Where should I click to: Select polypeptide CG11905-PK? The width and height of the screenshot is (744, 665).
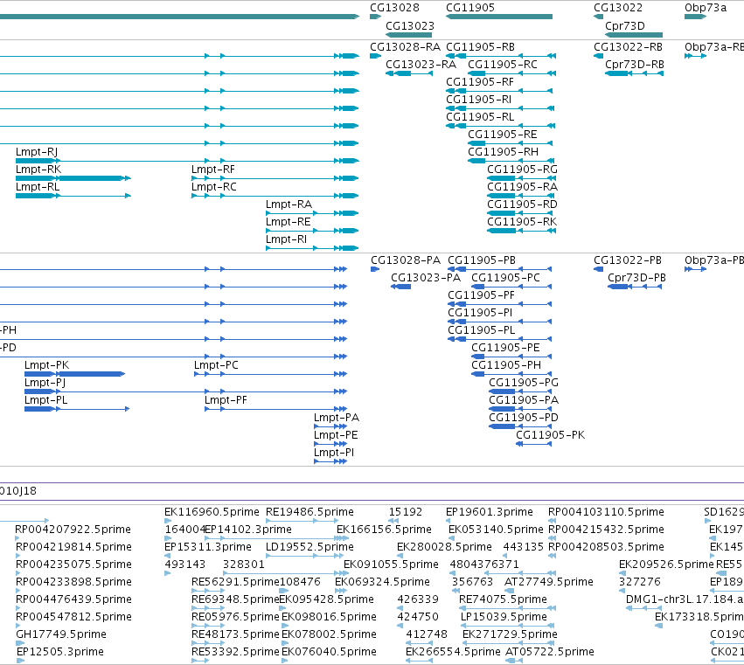coord(551,435)
